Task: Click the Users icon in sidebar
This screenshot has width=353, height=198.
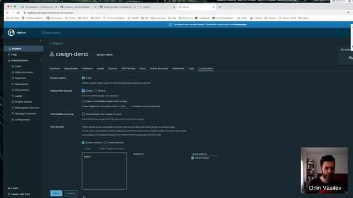Action: 13,67
